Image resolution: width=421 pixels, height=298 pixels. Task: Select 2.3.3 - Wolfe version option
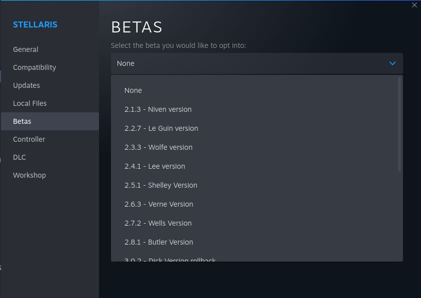click(x=158, y=147)
